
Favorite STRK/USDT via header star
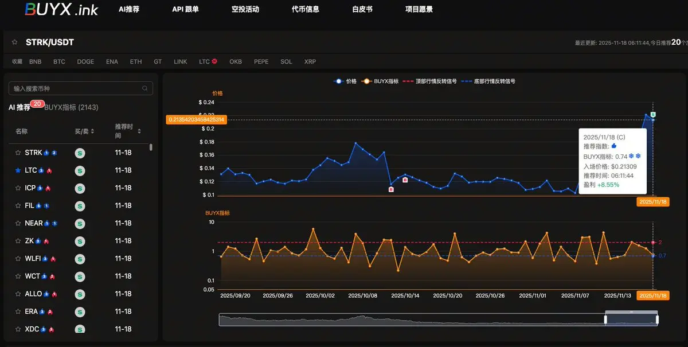coord(14,42)
